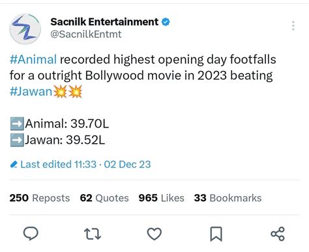
Task: Click the pencil edit icon
Action: (x=14, y=165)
